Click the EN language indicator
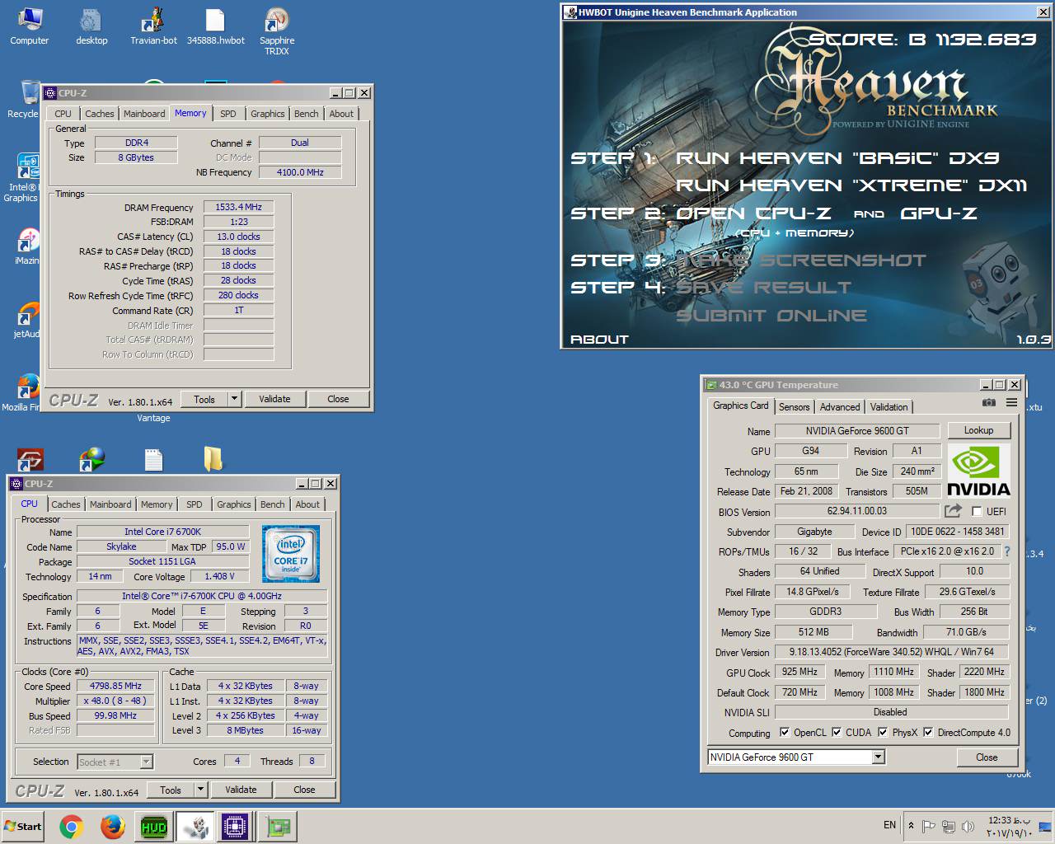The height and width of the screenshot is (844, 1055). [x=889, y=825]
